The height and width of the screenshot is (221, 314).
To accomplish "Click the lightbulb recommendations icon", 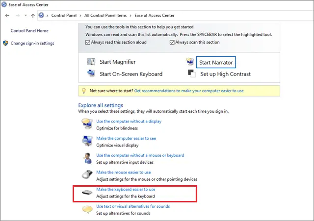I will (x=84, y=91).
